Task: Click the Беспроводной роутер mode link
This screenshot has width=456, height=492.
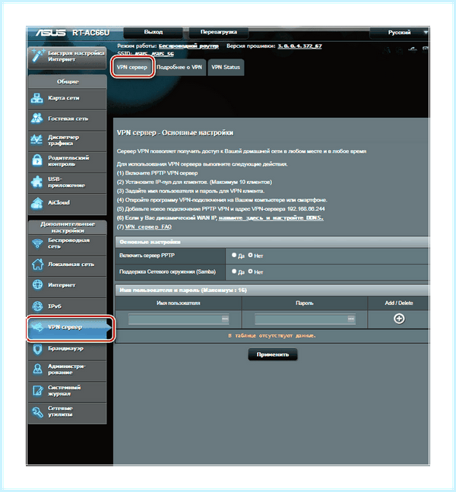Action: (x=188, y=46)
